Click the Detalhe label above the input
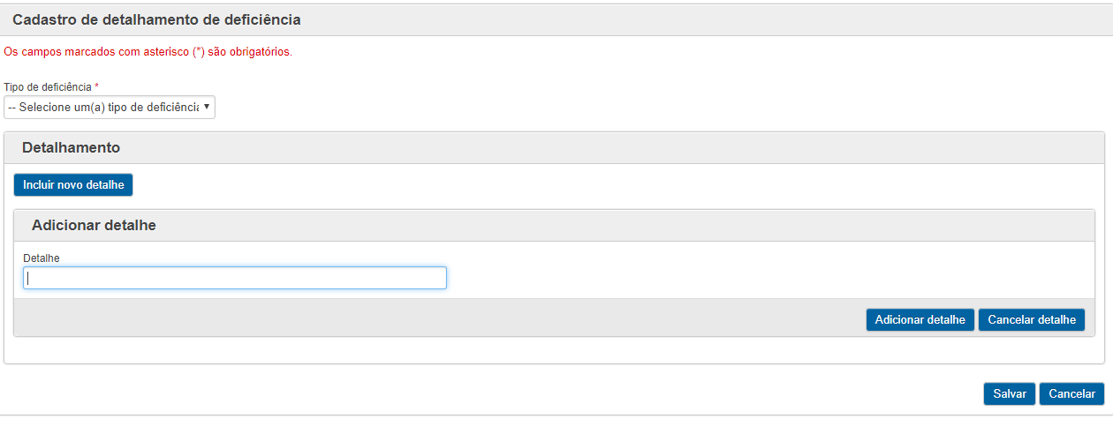This screenshot has height=426, width=1113. coord(41,258)
